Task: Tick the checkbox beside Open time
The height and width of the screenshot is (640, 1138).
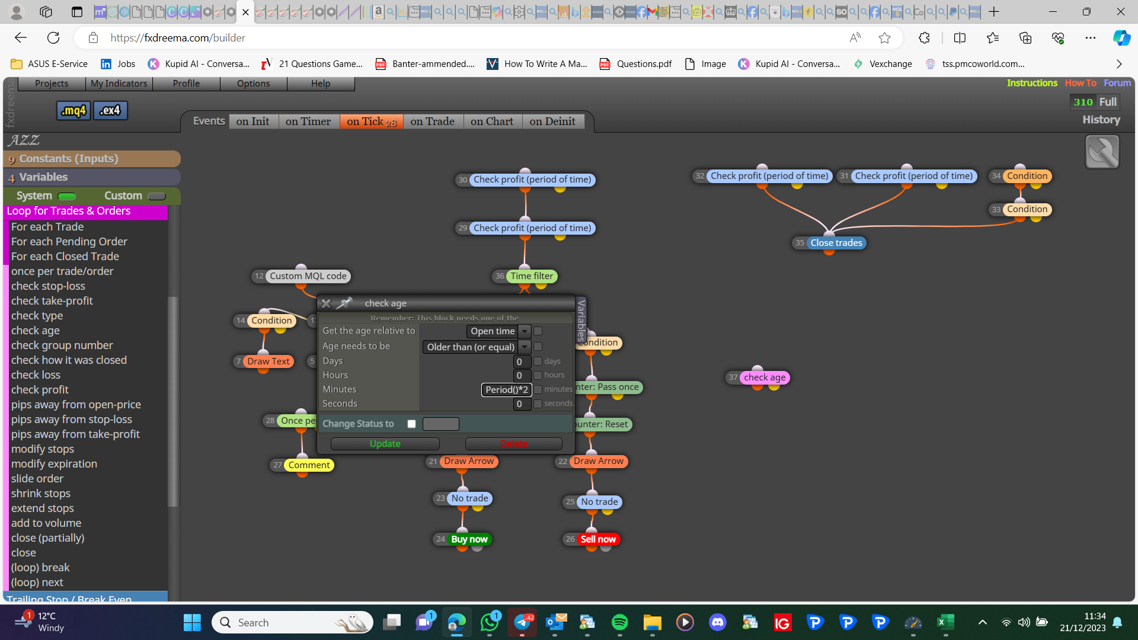Action: 538,331
